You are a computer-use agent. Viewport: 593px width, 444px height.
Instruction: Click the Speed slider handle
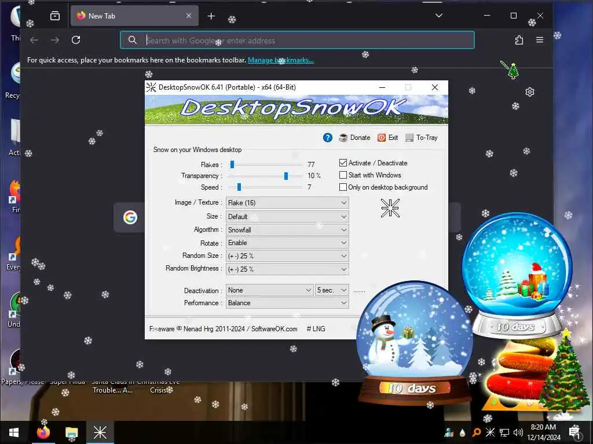[239, 187]
